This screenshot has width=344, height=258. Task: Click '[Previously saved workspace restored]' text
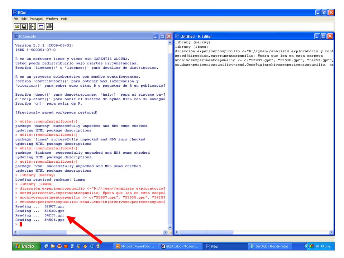pyautogui.click(x=56, y=112)
